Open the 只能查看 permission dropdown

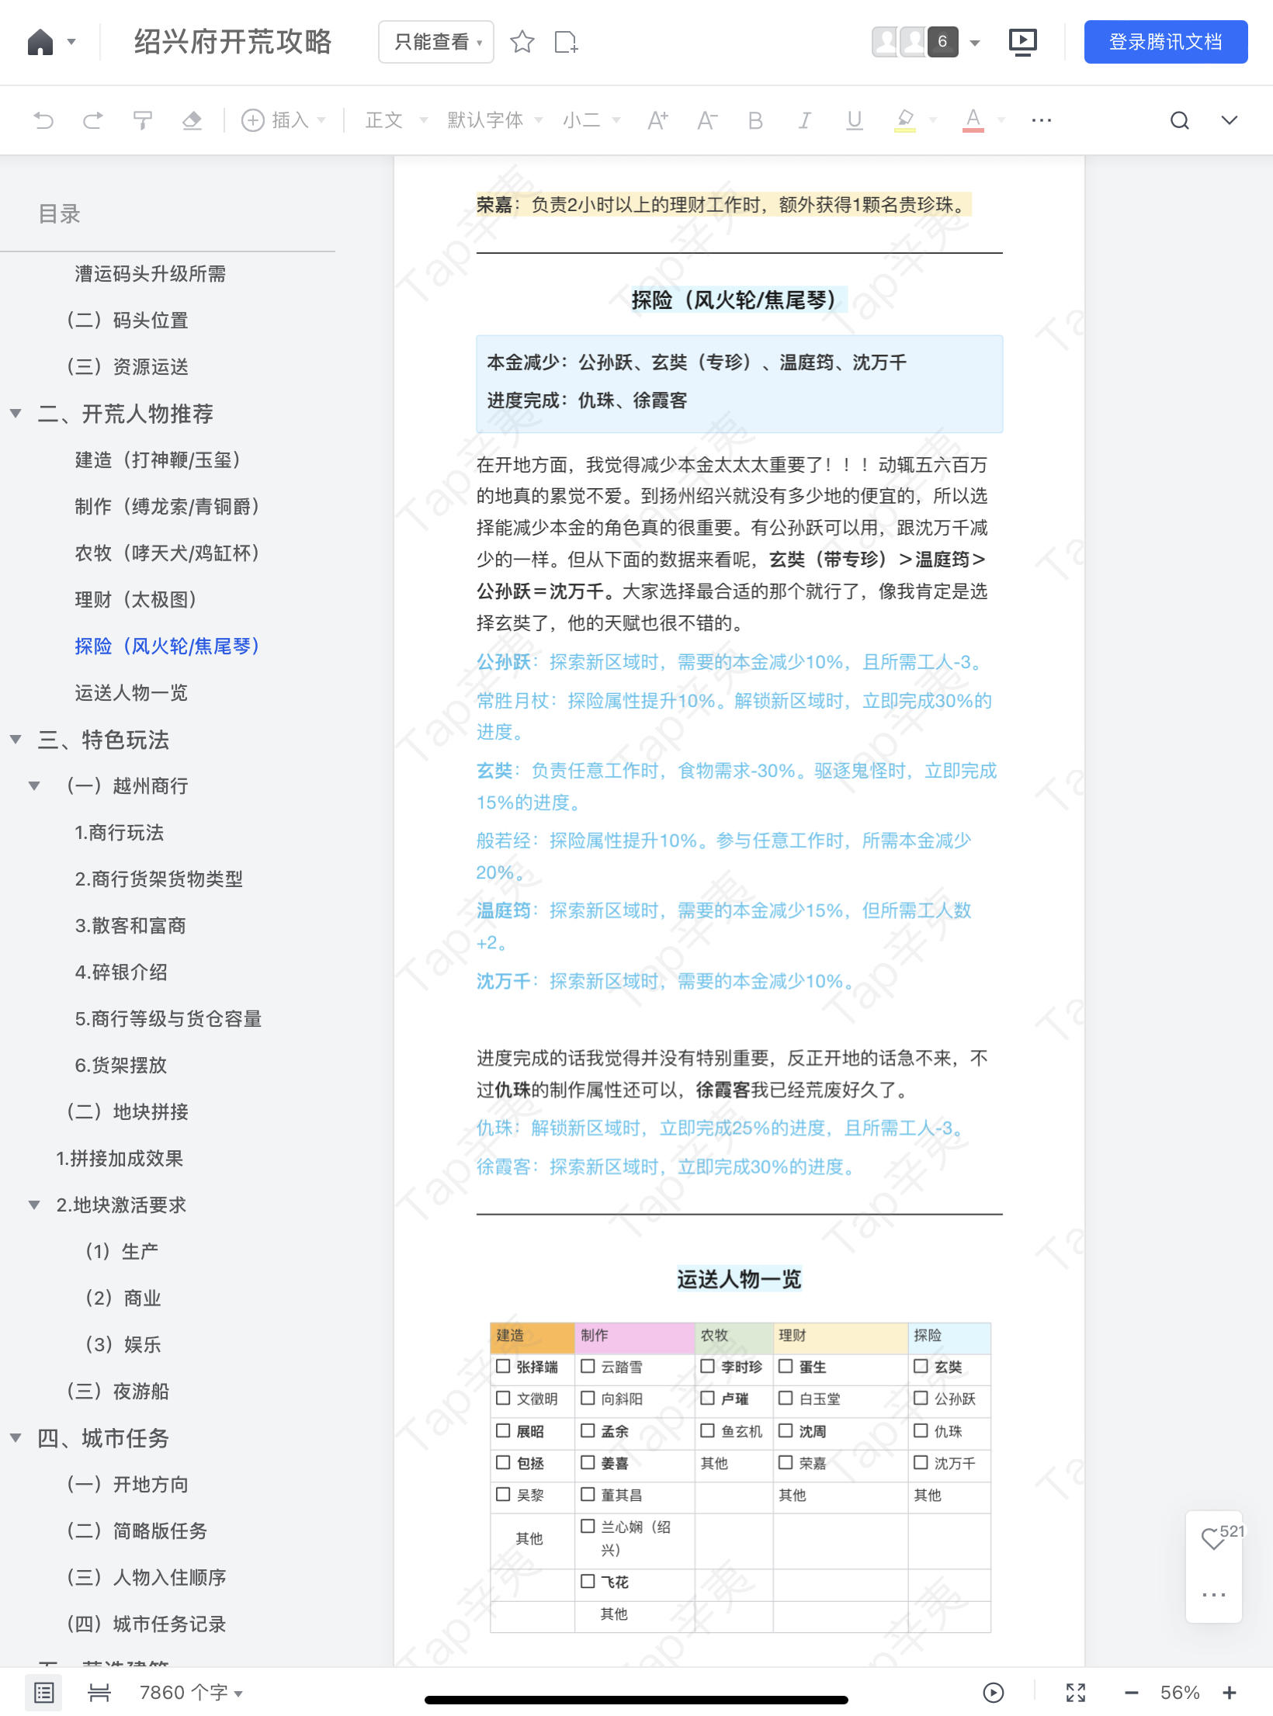point(436,42)
